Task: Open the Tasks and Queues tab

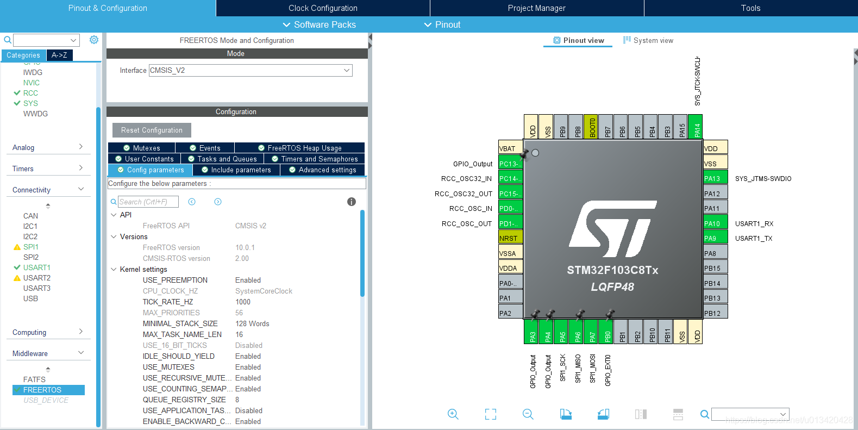Action: coord(222,159)
